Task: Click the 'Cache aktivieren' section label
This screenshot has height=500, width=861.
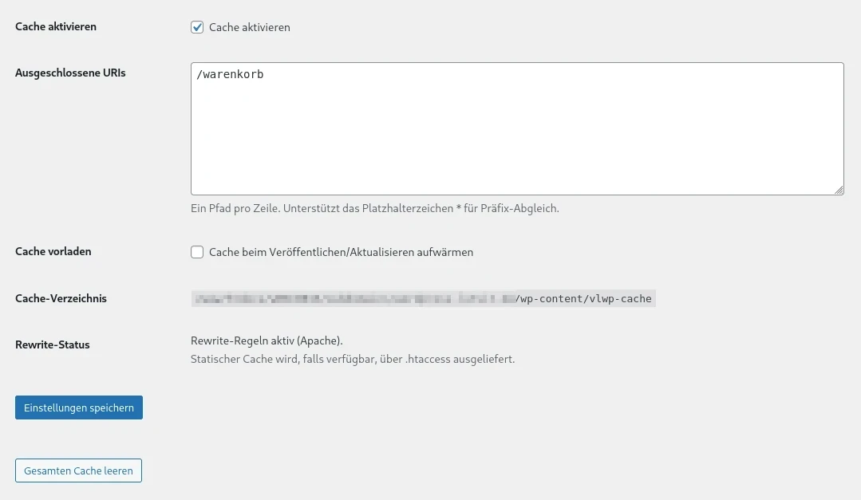Action: 56,26
